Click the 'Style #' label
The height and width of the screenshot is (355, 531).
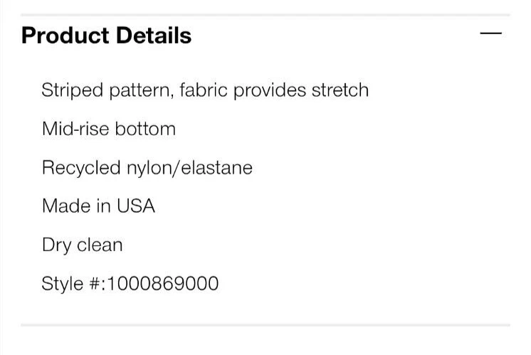click(72, 284)
